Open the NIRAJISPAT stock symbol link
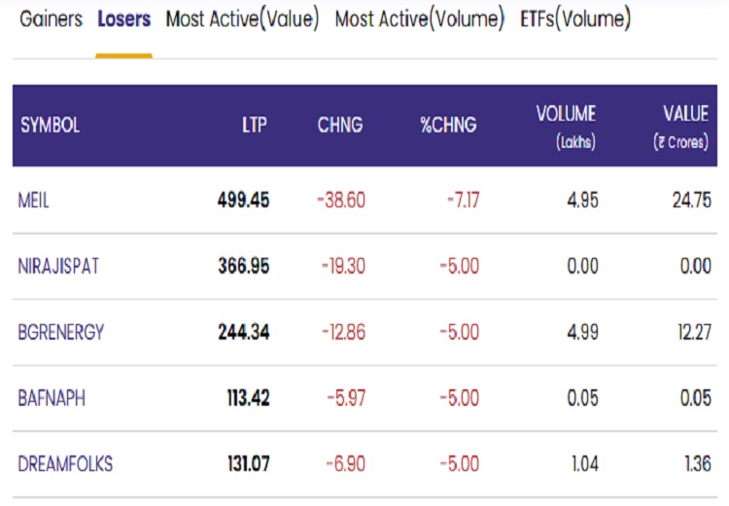 point(60,266)
